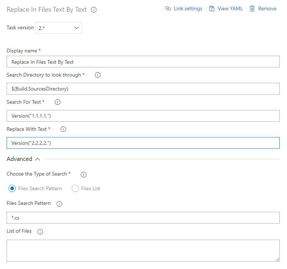Click the info icon beside the task title
The height and width of the screenshot is (269, 287).
click(94, 10)
